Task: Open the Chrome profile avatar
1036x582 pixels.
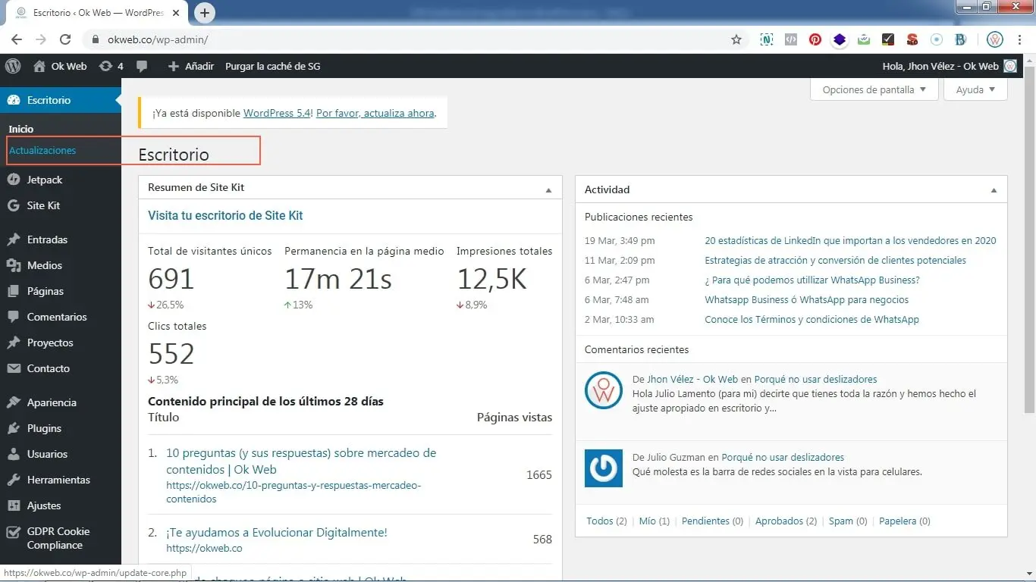Action: click(x=995, y=39)
